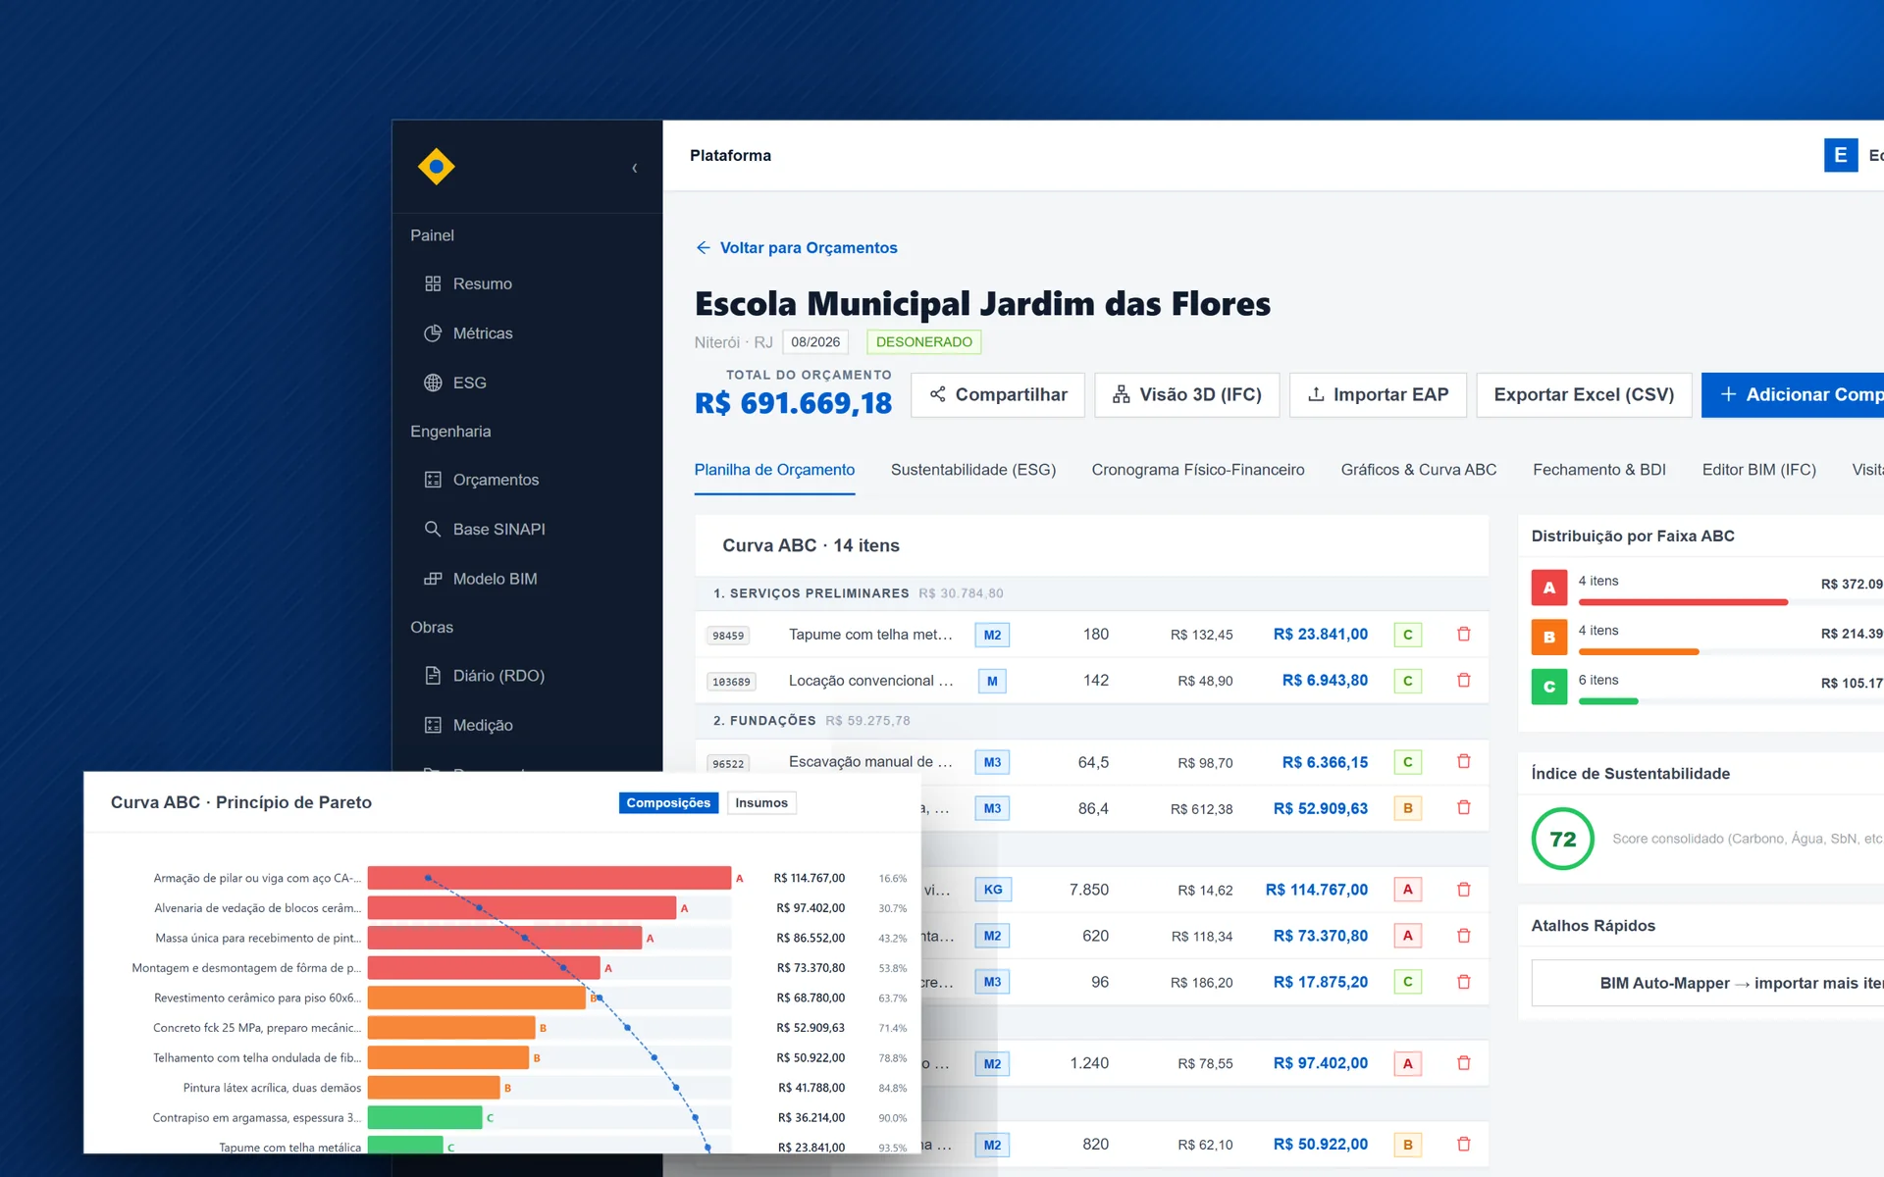Image resolution: width=1884 pixels, height=1177 pixels.
Task: Click Exportar Excel (CSV) button
Action: (1584, 394)
